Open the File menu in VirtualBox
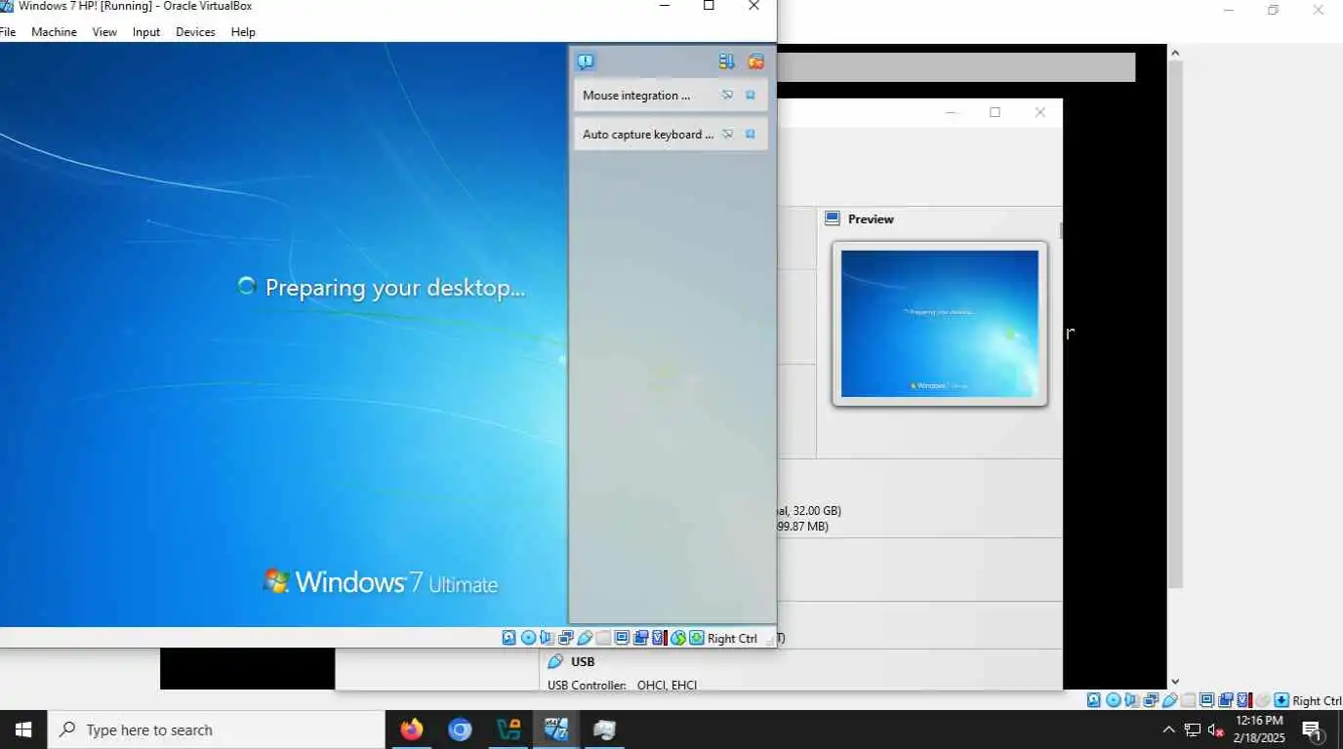1343x749 pixels. coord(7,32)
